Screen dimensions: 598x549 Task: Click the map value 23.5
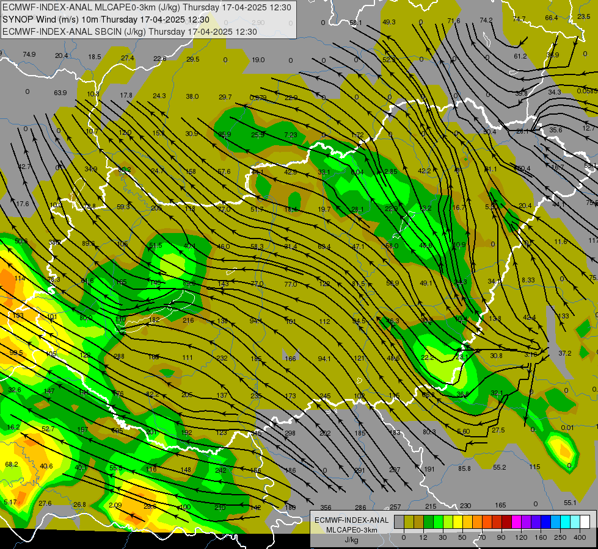(583, 16)
